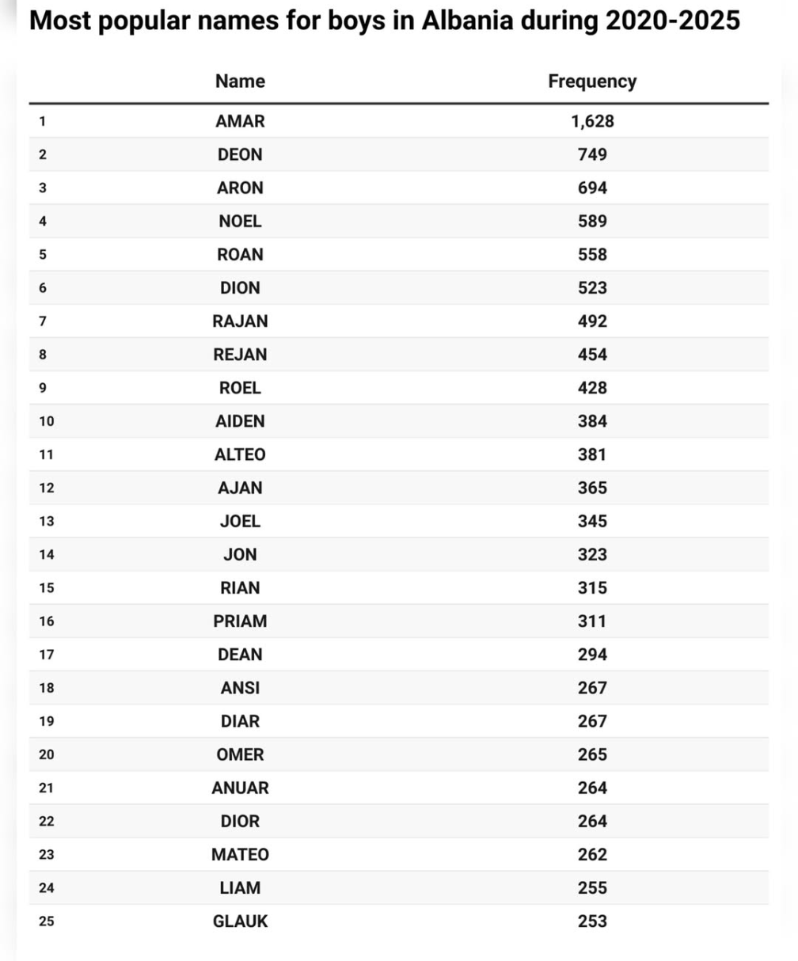Select the name MATEO
798x961 pixels.
pos(240,855)
